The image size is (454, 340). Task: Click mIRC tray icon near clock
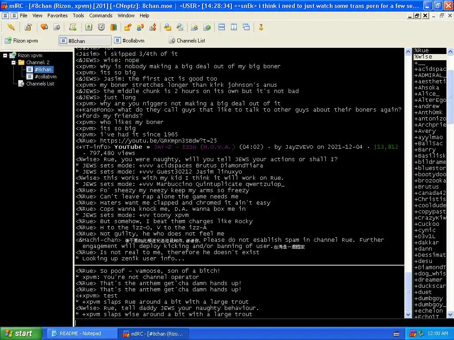tap(413, 334)
